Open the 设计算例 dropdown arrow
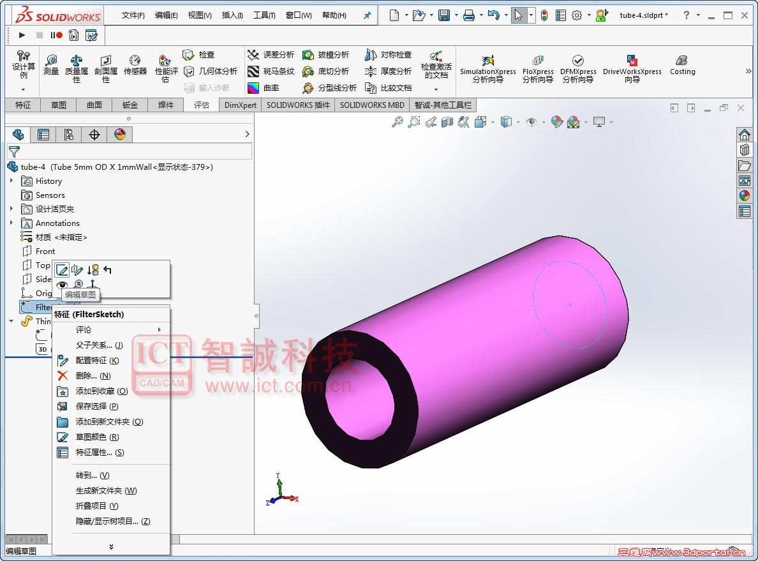758x561 pixels. point(23,89)
